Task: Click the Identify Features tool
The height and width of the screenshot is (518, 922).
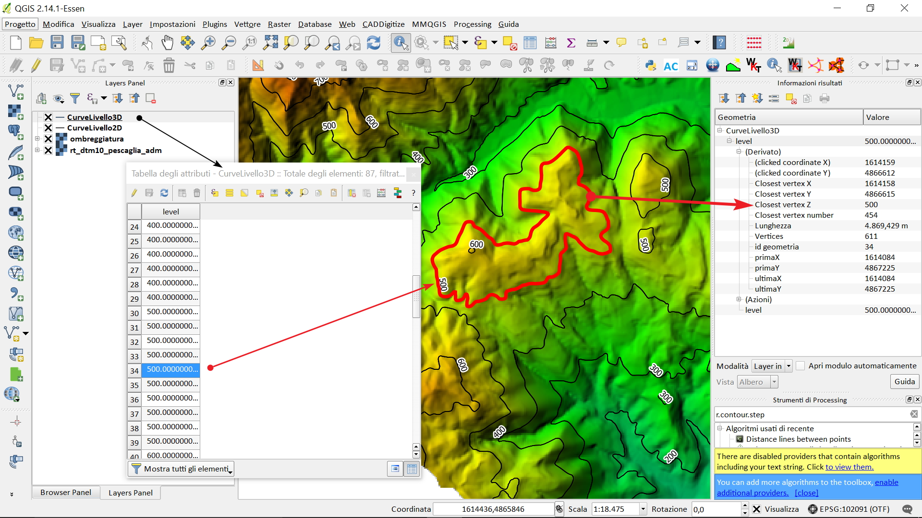Action: click(x=400, y=43)
